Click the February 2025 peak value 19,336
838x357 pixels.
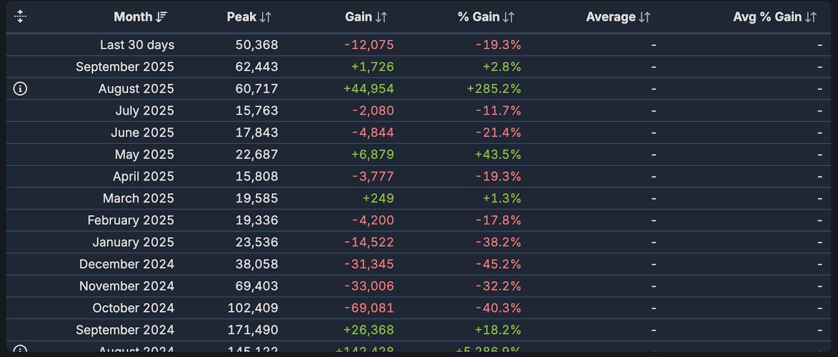click(x=257, y=221)
